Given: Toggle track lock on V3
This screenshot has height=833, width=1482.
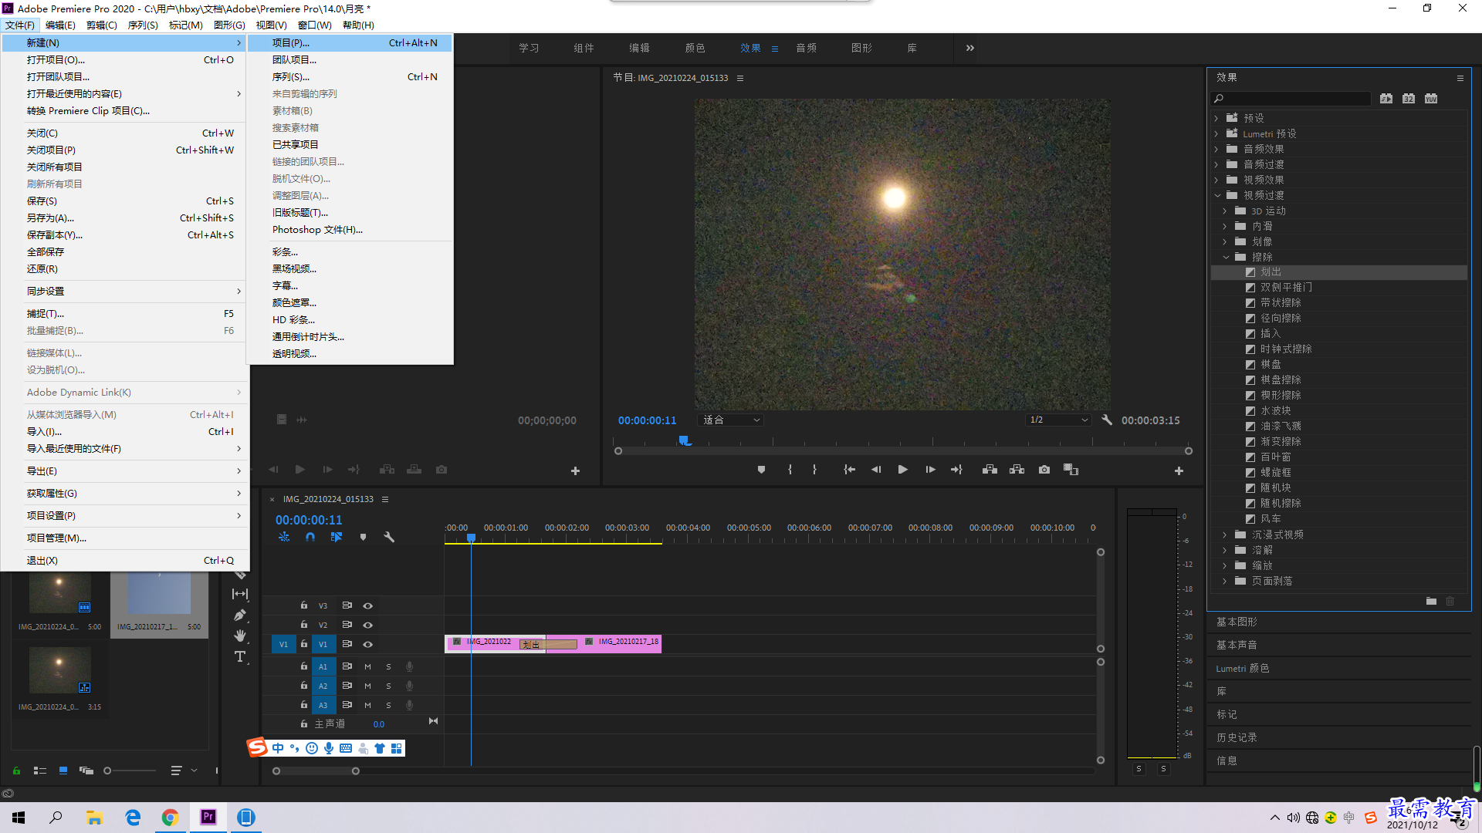Looking at the screenshot, I should (304, 605).
